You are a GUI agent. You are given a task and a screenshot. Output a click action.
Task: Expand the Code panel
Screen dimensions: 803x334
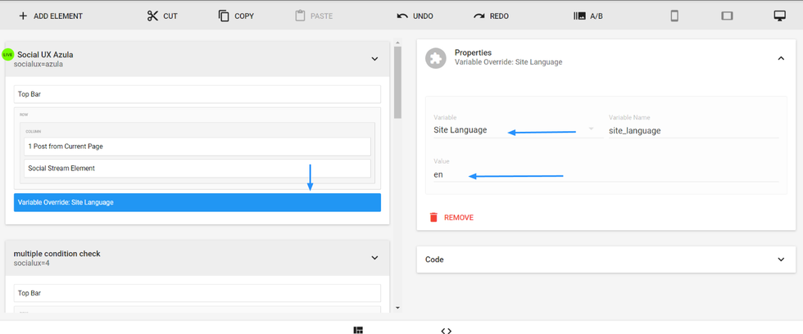pyautogui.click(x=780, y=260)
